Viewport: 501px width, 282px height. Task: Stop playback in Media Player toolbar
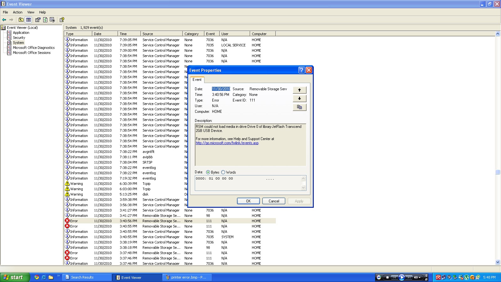[387, 277]
